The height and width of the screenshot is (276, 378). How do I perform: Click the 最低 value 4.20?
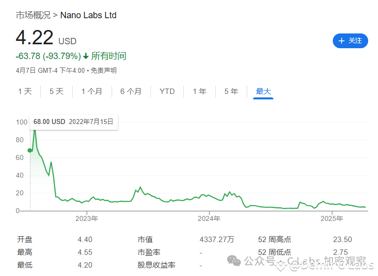(85, 265)
